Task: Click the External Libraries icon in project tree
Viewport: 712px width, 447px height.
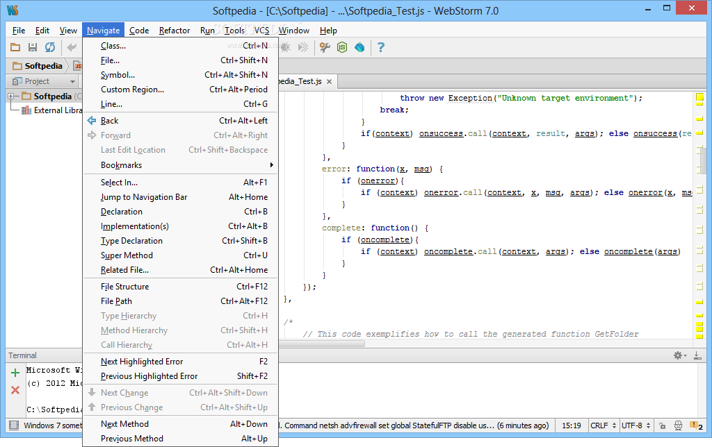Action: [26, 110]
